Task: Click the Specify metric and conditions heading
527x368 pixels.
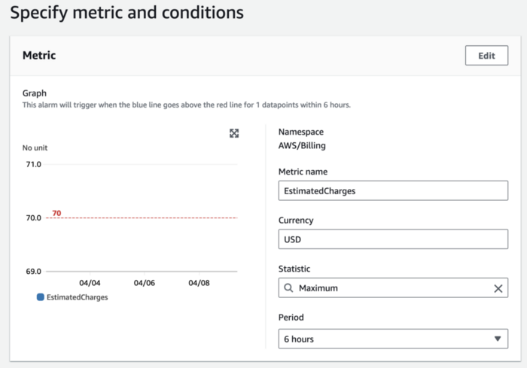Action: [126, 13]
